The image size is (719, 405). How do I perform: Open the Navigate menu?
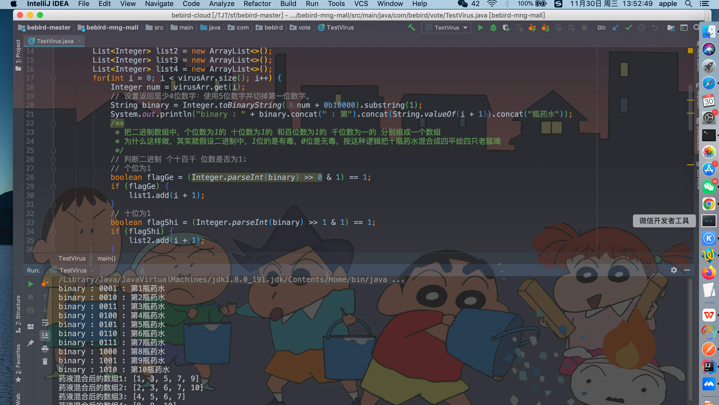click(x=159, y=4)
